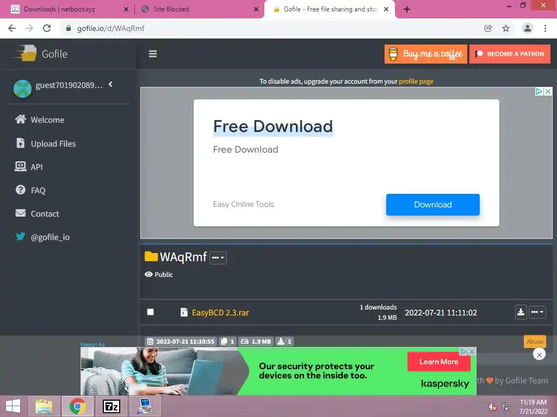Click the computer app icon in taskbar
Viewport: 557px width, 417px height.
[x=145, y=406]
